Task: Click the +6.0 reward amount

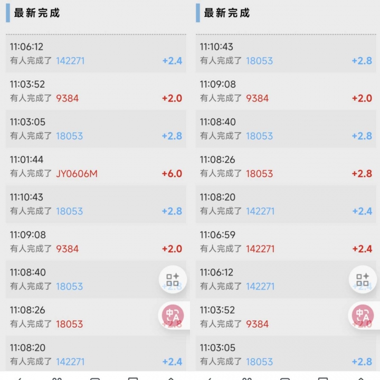Action: 172,174
